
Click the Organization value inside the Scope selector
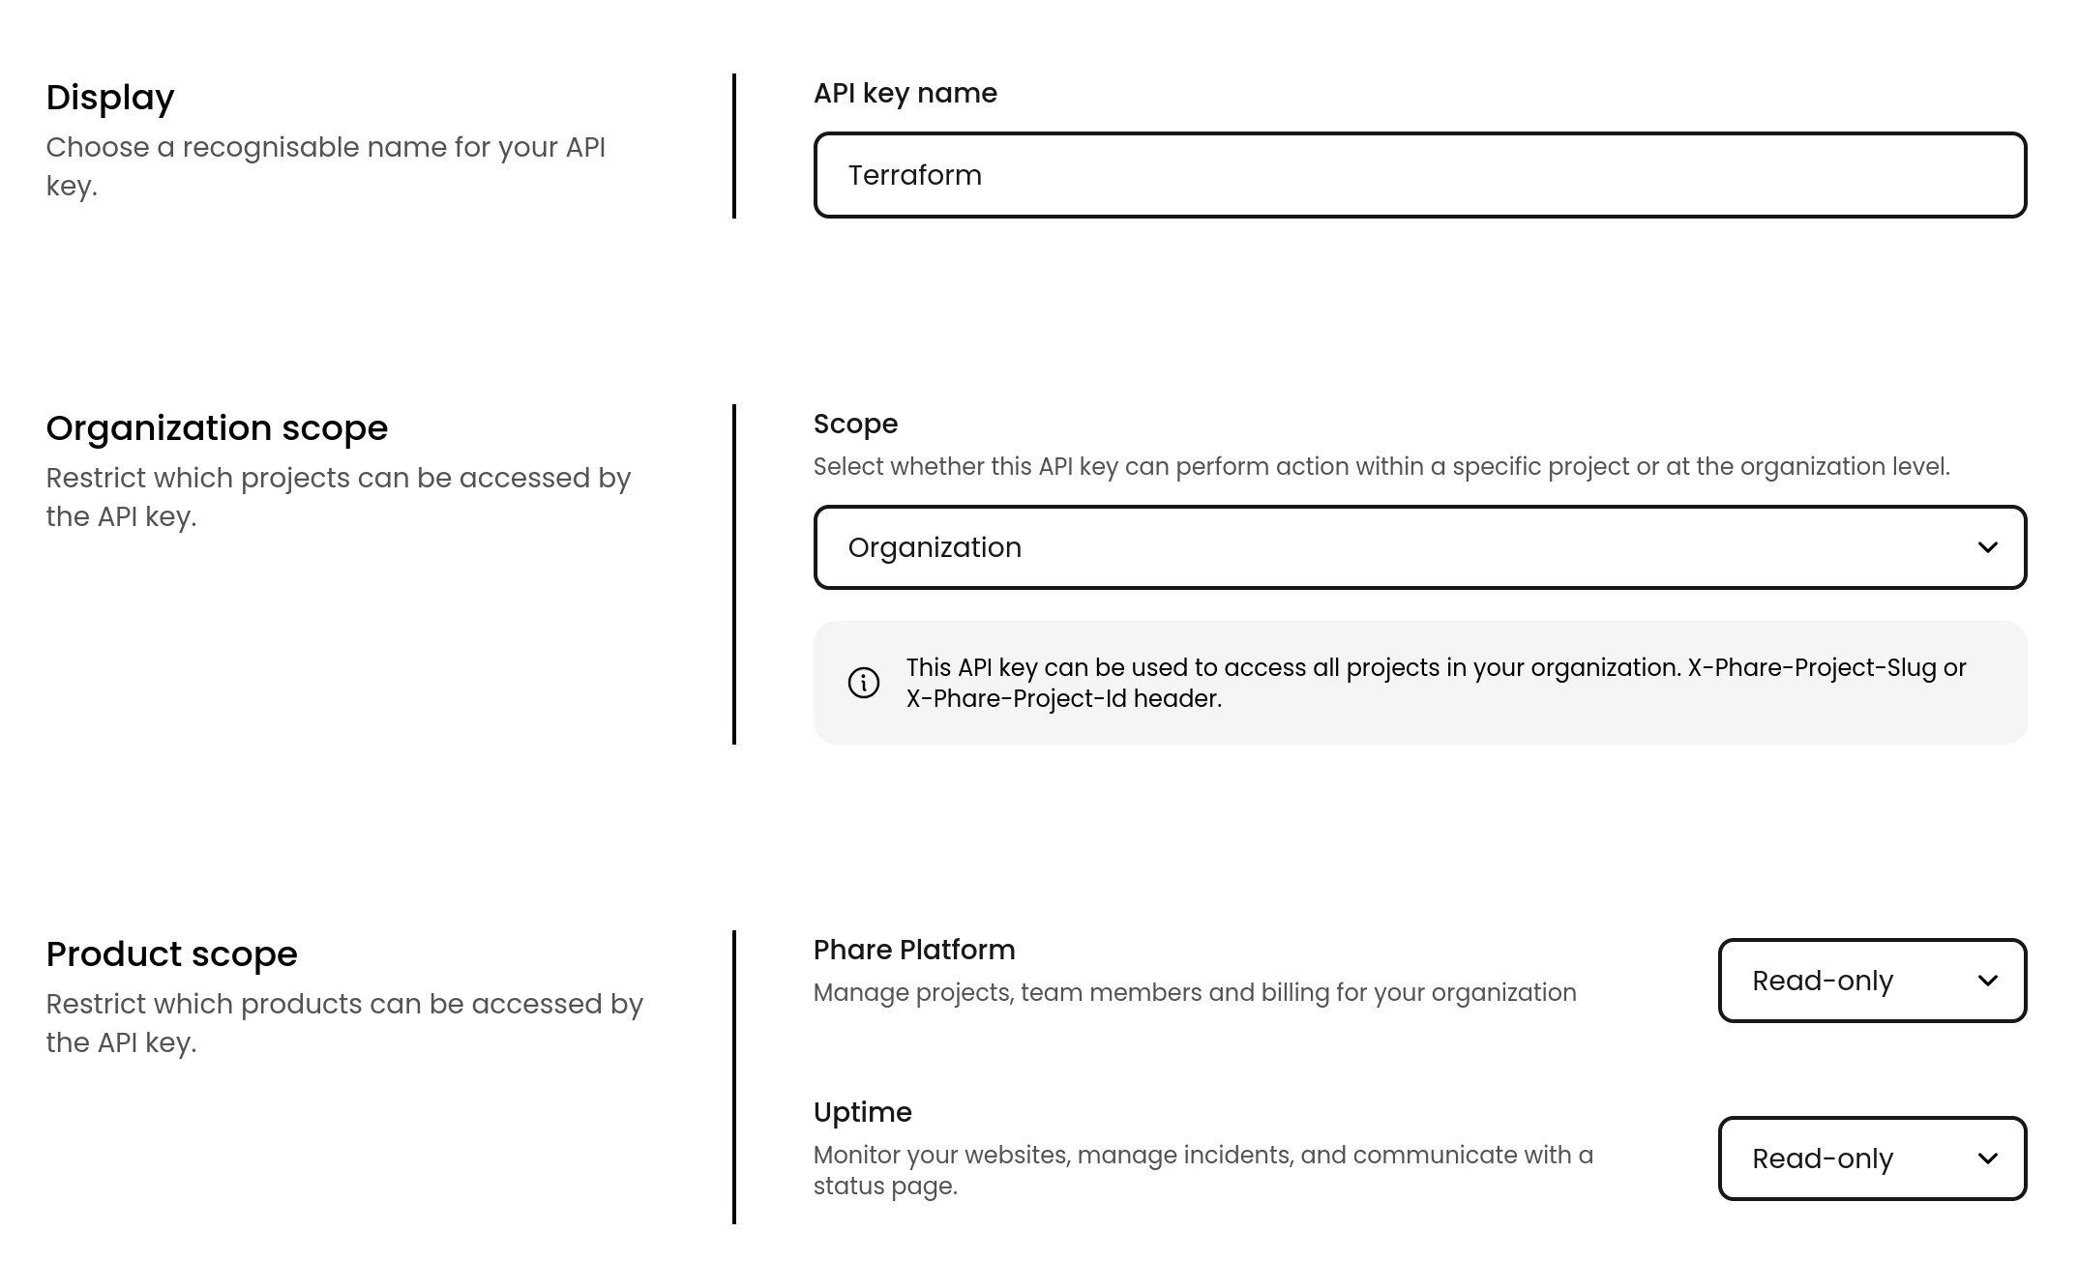click(x=935, y=547)
